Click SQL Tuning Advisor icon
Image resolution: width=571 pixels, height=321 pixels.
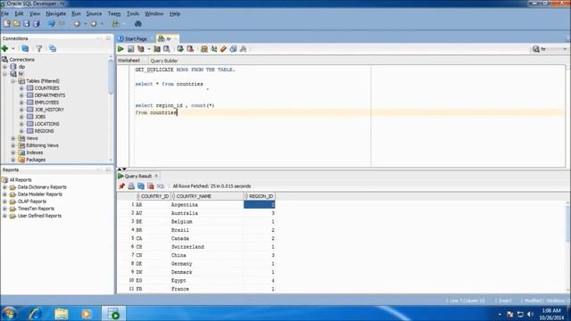pos(167,49)
